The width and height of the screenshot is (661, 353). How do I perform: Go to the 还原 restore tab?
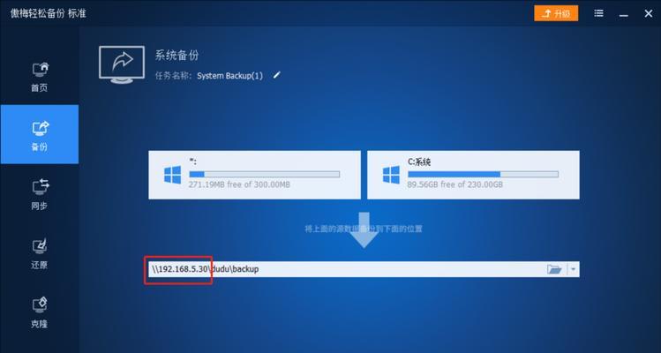[x=40, y=253]
